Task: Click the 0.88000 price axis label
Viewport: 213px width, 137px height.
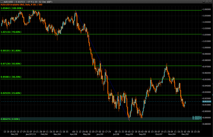Action: point(207,124)
